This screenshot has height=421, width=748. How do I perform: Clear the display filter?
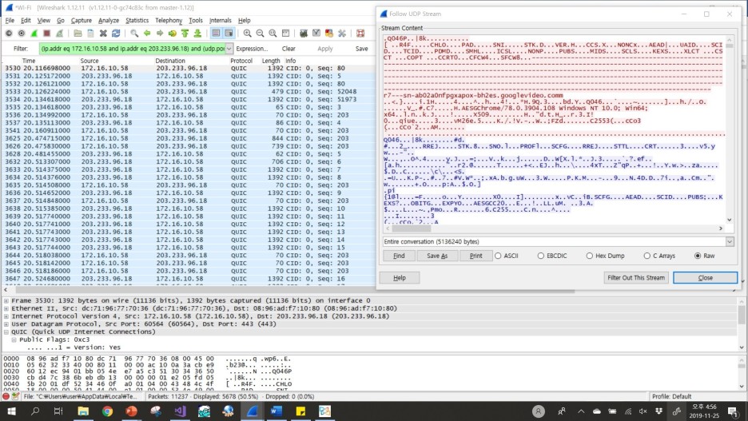click(288, 49)
